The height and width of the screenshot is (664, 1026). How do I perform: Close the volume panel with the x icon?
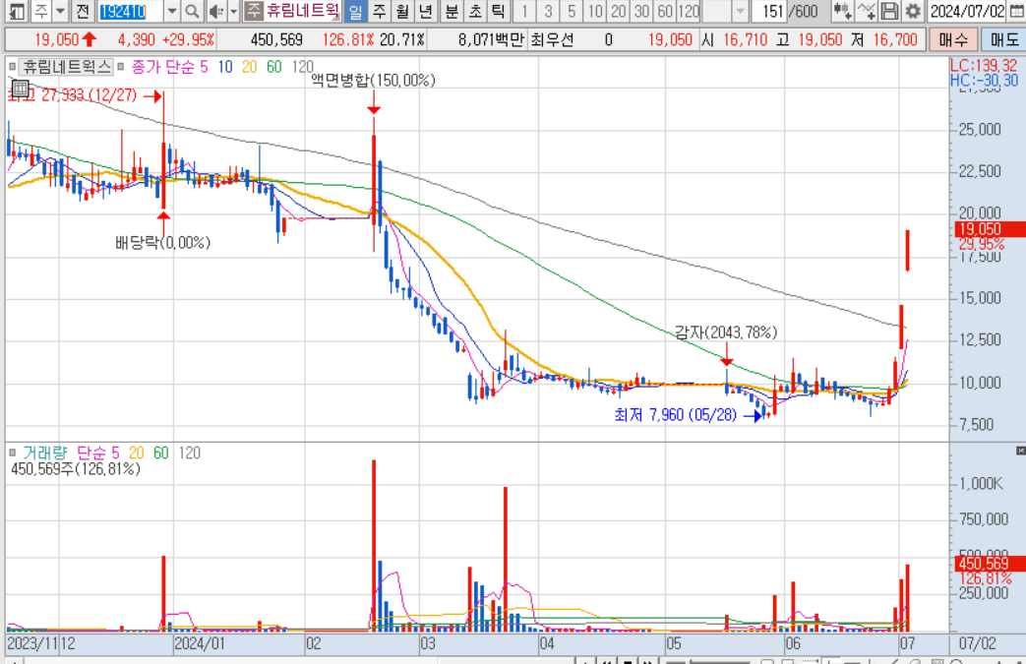(1020, 451)
